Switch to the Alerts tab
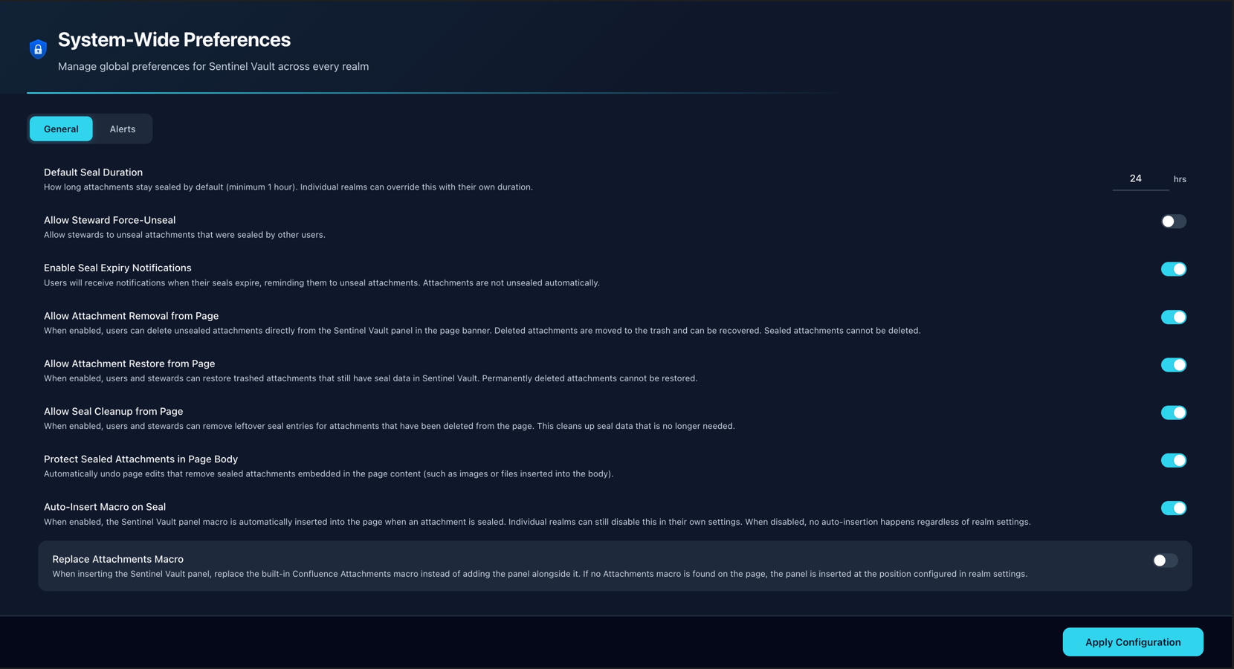The height and width of the screenshot is (669, 1234). (x=123, y=129)
